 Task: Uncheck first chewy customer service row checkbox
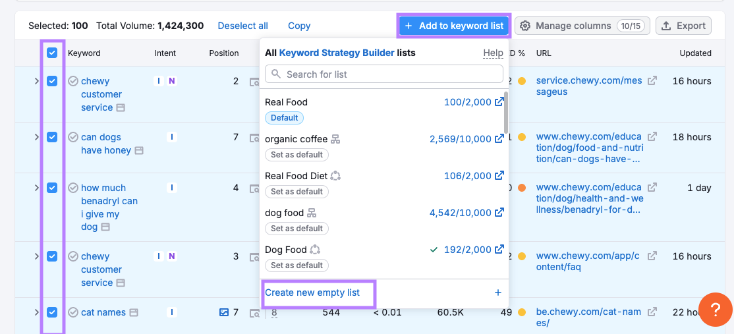click(52, 81)
